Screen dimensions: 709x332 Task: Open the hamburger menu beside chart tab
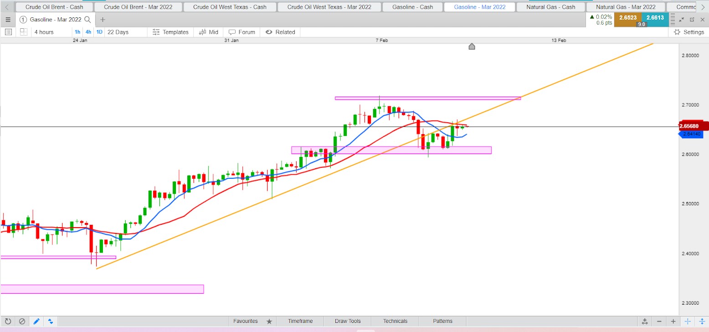(8, 20)
